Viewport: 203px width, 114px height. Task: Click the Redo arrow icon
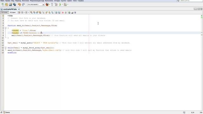(23, 4)
